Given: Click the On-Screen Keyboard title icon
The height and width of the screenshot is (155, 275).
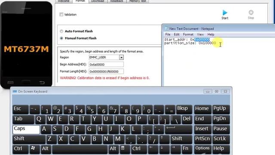Looking at the screenshot, I should point(15,91).
